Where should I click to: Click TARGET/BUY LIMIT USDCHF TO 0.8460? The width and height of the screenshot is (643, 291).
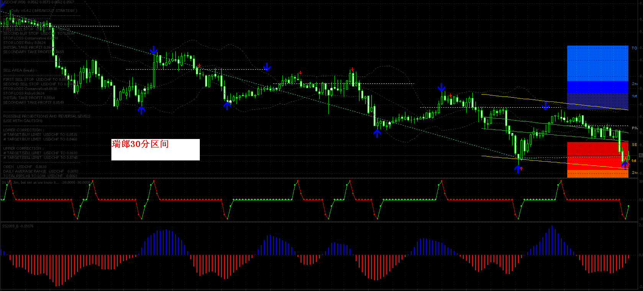click(40, 139)
